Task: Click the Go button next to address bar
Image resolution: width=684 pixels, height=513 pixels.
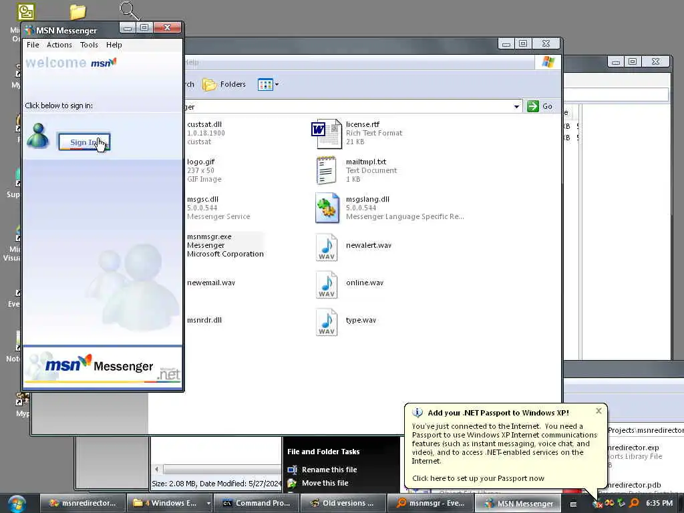Action: (540, 106)
